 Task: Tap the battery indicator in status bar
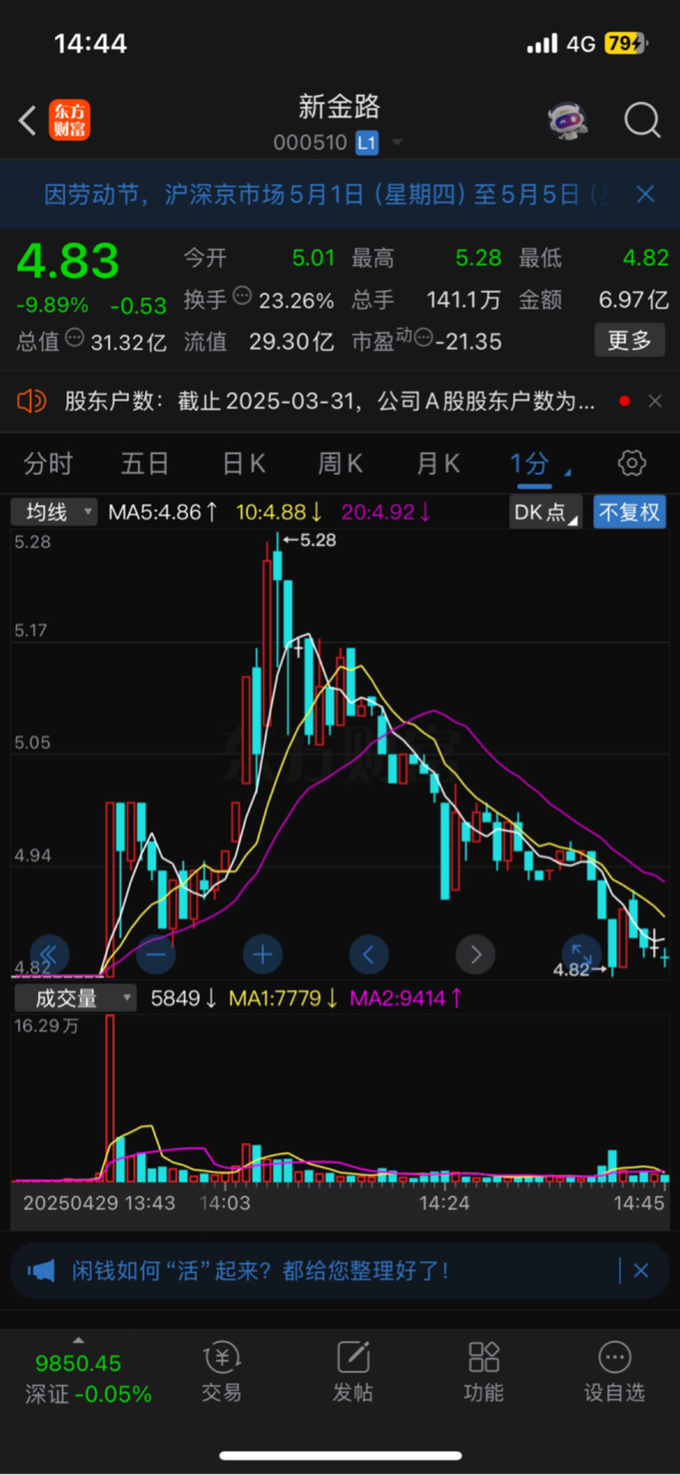point(627,43)
